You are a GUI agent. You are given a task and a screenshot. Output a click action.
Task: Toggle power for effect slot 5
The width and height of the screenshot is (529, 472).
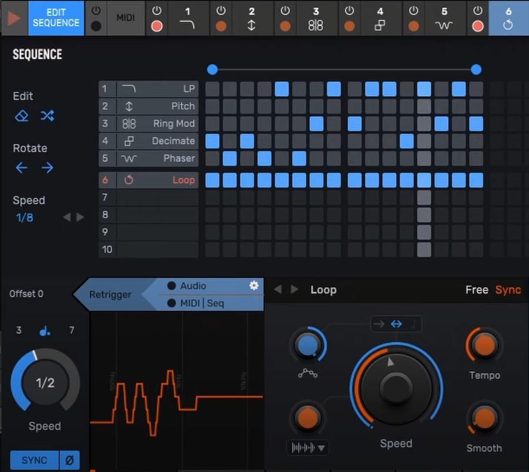click(414, 11)
